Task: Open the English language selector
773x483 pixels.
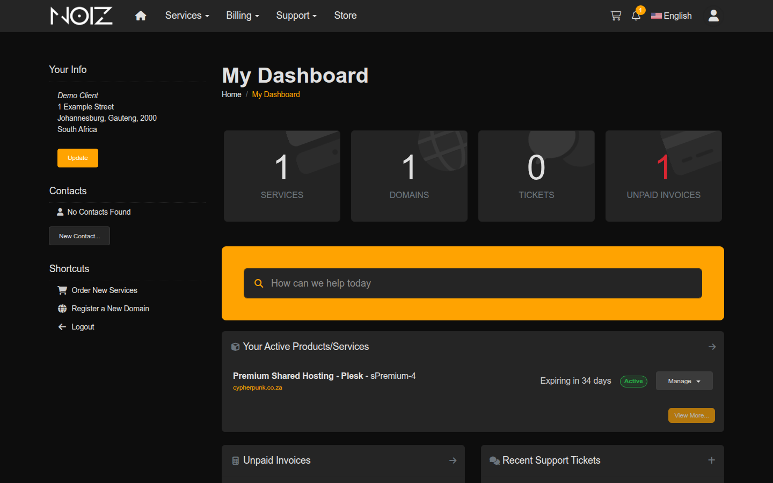Action: pyautogui.click(x=672, y=16)
